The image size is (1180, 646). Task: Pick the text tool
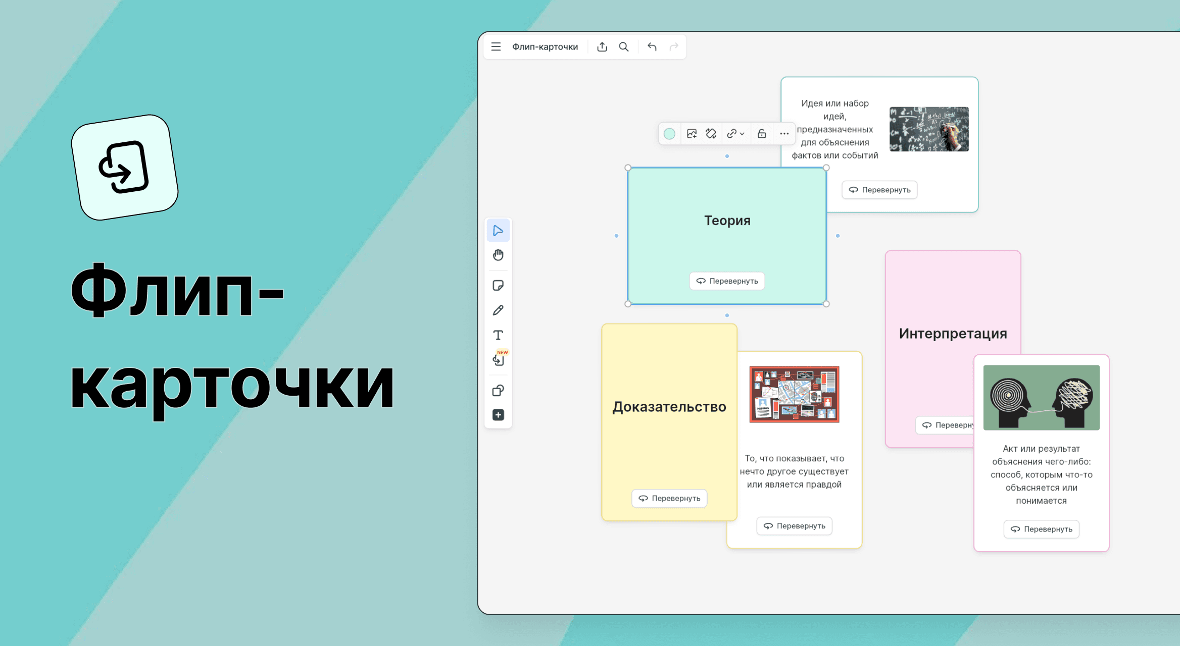click(498, 335)
